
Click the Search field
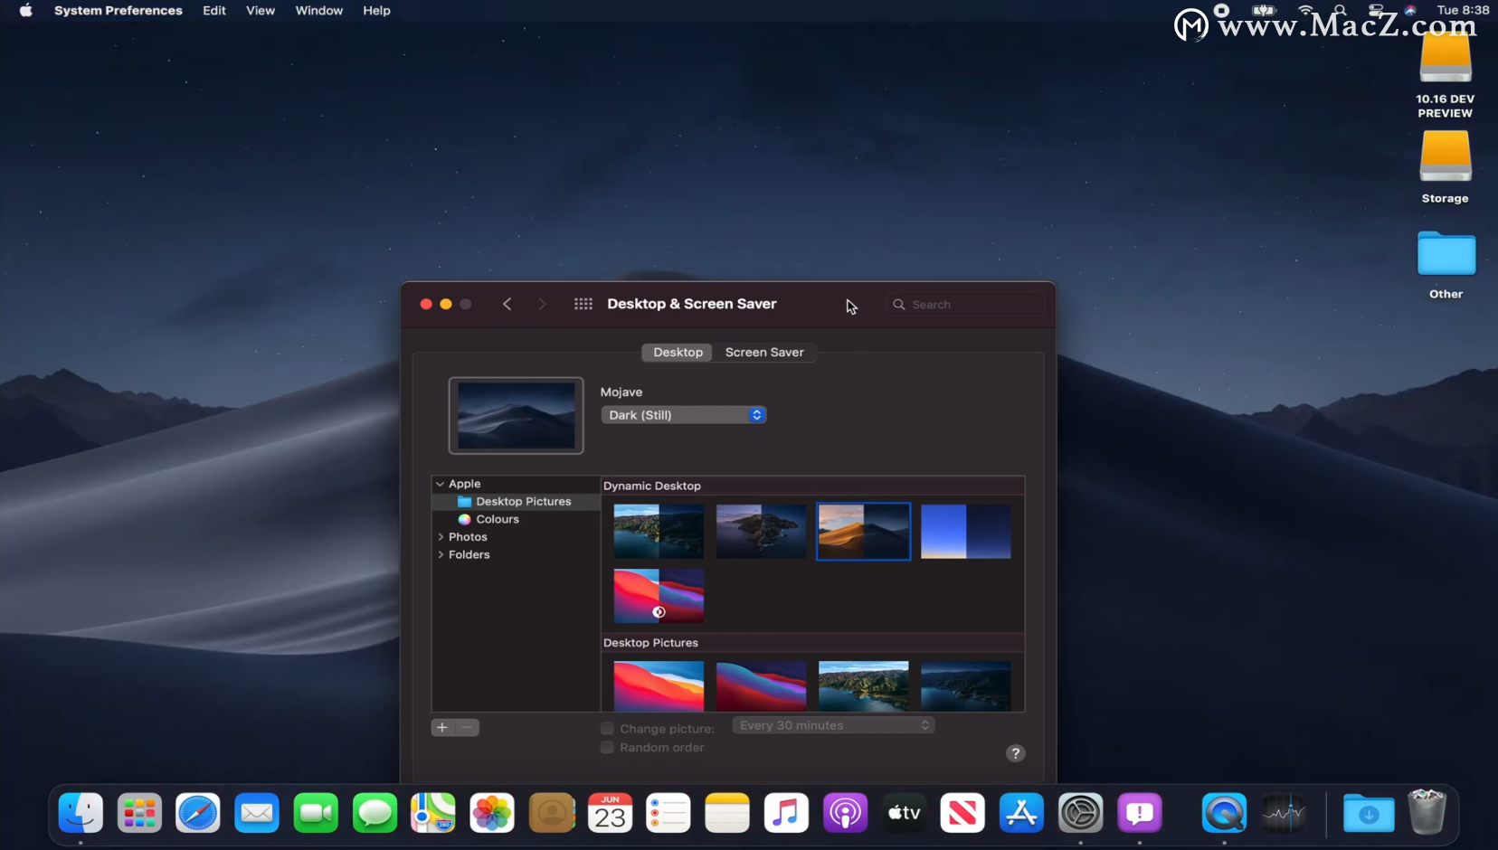[x=965, y=305]
